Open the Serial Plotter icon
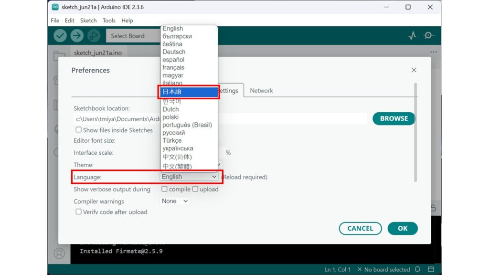Image resolution: width=489 pixels, height=275 pixels. (412, 35)
